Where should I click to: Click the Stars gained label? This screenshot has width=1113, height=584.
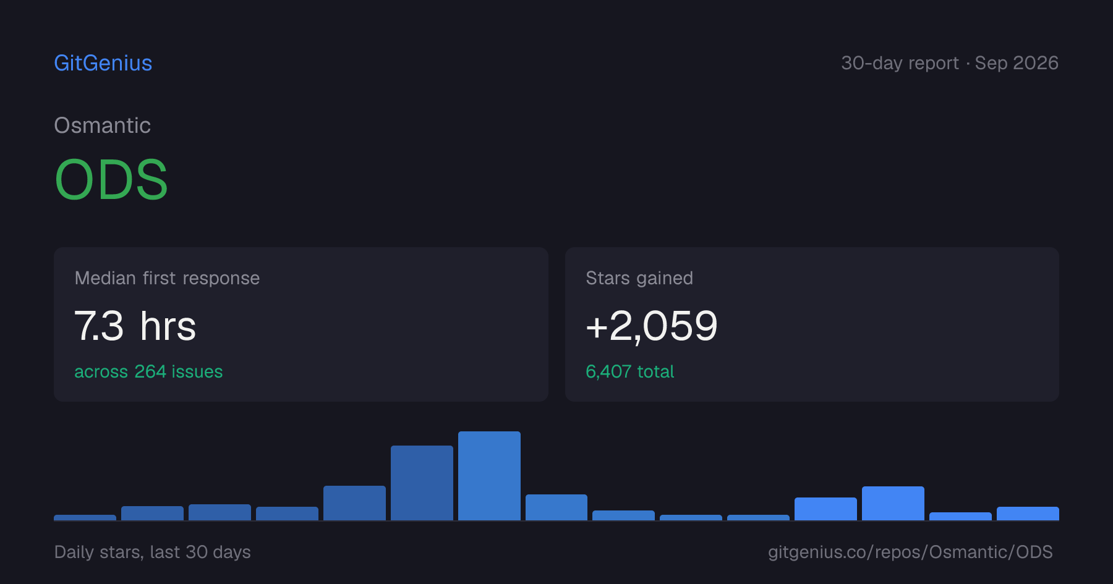(x=639, y=278)
